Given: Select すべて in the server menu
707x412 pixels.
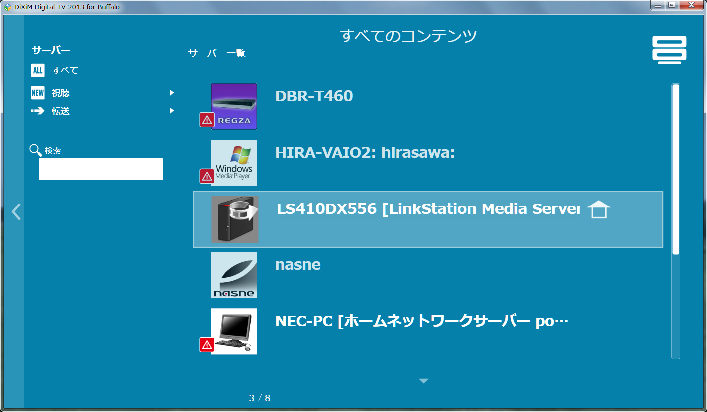Looking at the screenshot, I should click(x=65, y=70).
